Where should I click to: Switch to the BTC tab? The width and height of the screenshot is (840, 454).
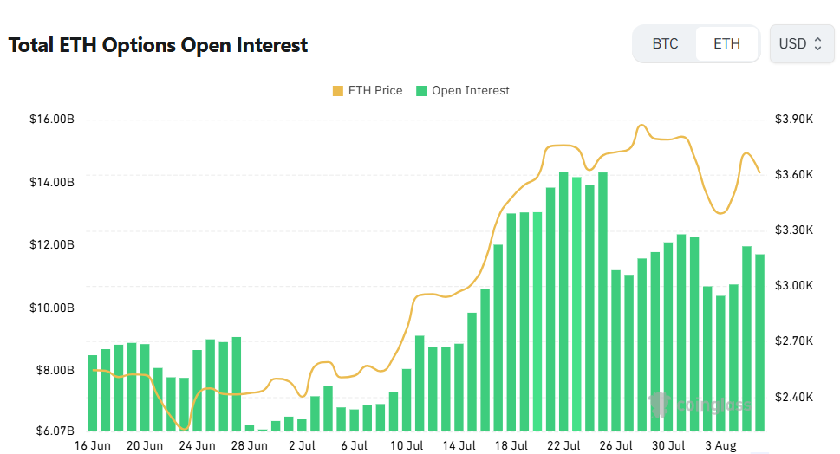tap(665, 44)
